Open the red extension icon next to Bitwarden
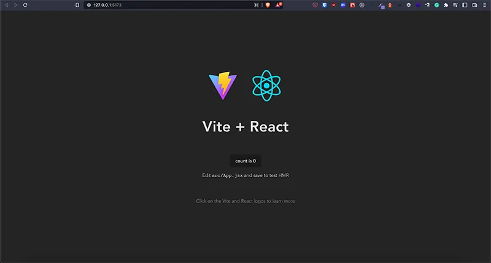This screenshot has height=263, width=491. (334, 5)
